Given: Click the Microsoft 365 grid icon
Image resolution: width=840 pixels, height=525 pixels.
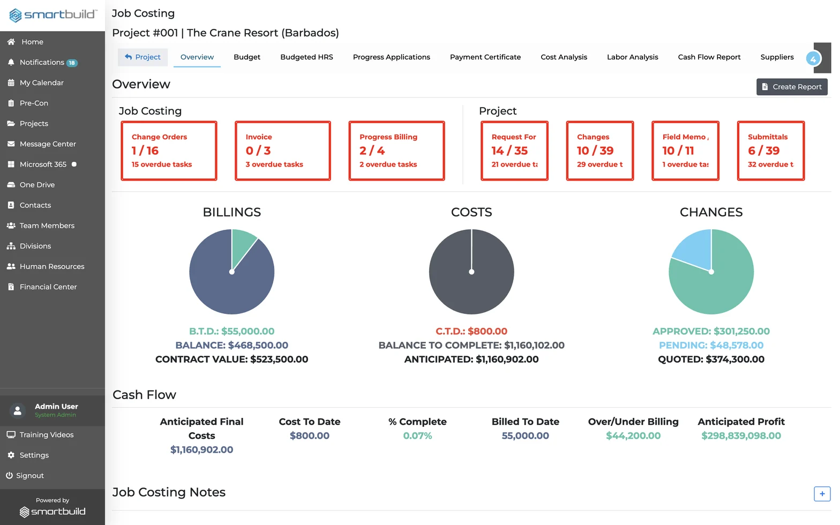Looking at the screenshot, I should click(11, 164).
